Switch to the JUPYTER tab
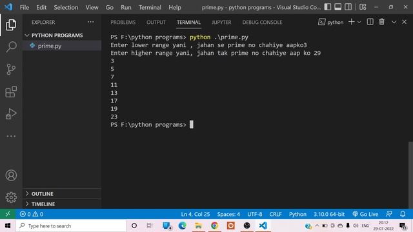Screen dimensions: 413x232 [x=221, y=23]
